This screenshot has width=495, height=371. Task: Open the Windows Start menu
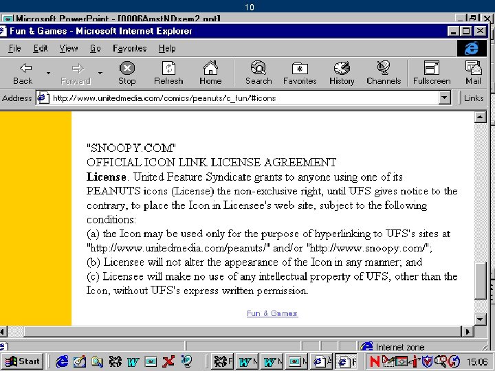(22, 361)
